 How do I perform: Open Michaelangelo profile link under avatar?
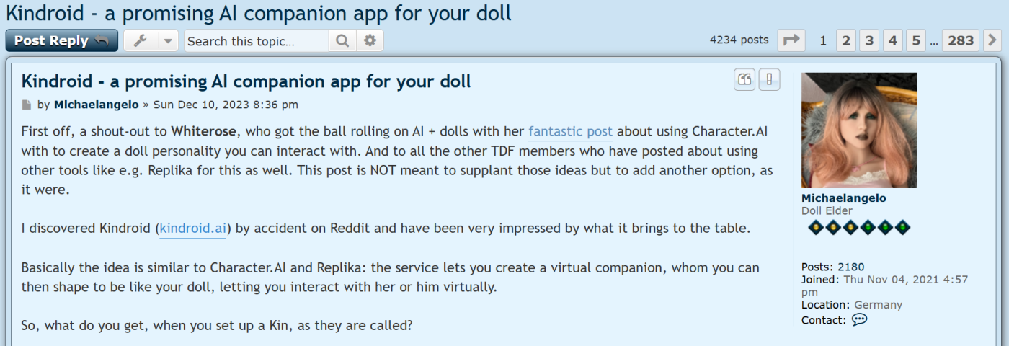(x=844, y=198)
